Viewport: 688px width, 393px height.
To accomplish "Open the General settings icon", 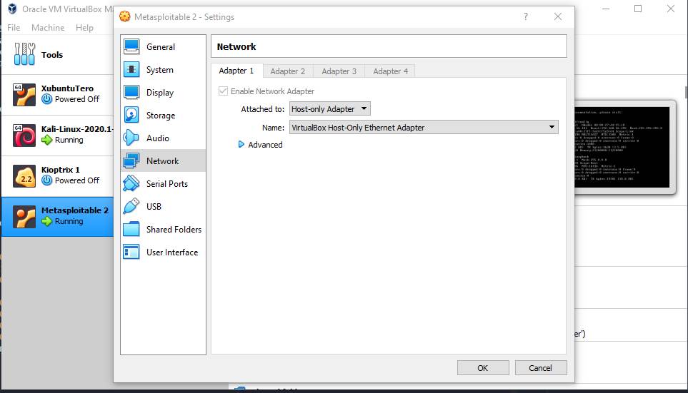I will click(132, 47).
